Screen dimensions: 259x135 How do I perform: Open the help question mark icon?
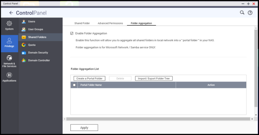pos(250,13)
